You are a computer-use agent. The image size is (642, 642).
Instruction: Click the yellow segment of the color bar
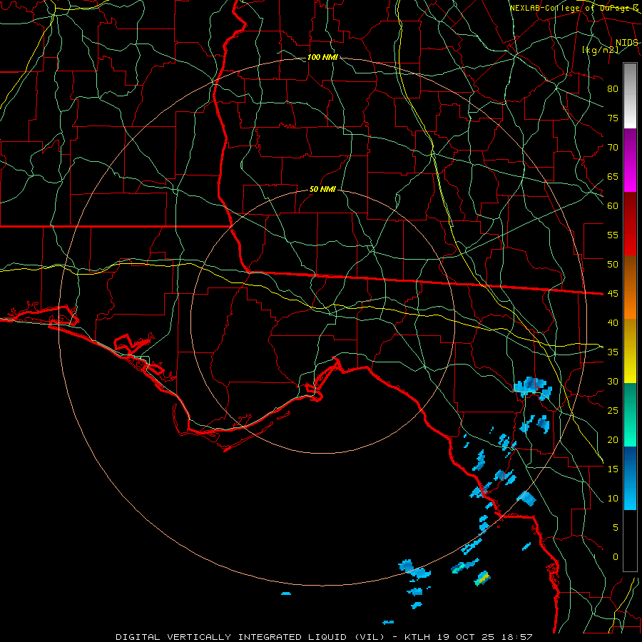(630, 351)
